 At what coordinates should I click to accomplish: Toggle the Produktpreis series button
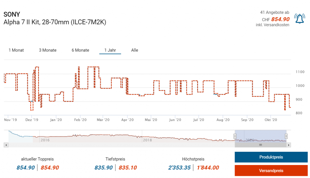(271, 157)
